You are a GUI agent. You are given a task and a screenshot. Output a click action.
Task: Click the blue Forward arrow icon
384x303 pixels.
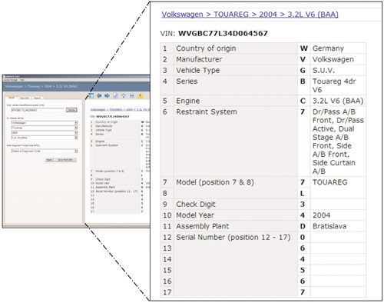(107, 96)
